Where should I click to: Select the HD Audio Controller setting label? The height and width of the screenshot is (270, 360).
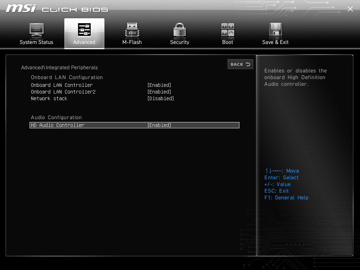tap(57, 125)
